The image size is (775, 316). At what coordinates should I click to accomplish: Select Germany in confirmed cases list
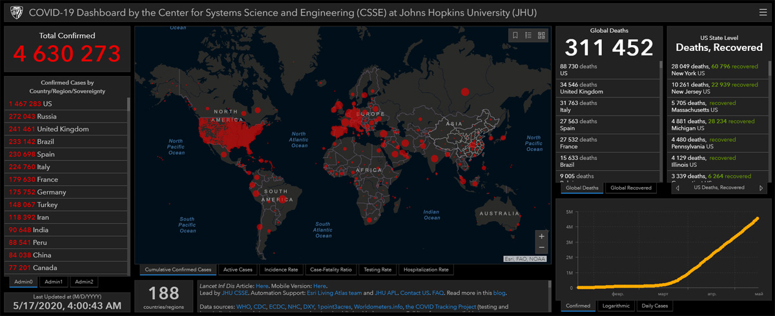pos(67,192)
